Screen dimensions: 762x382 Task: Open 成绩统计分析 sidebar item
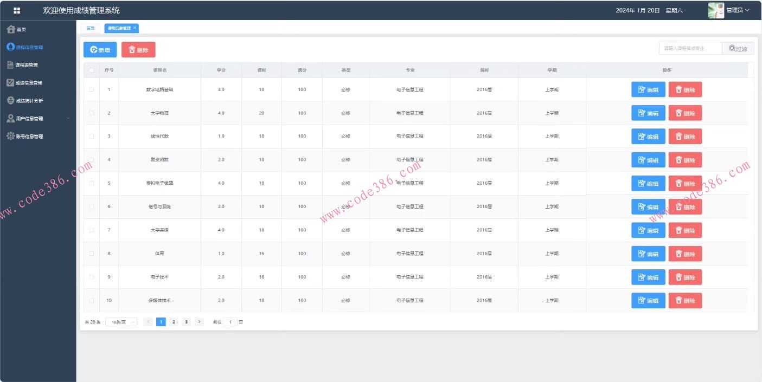(25, 101)
